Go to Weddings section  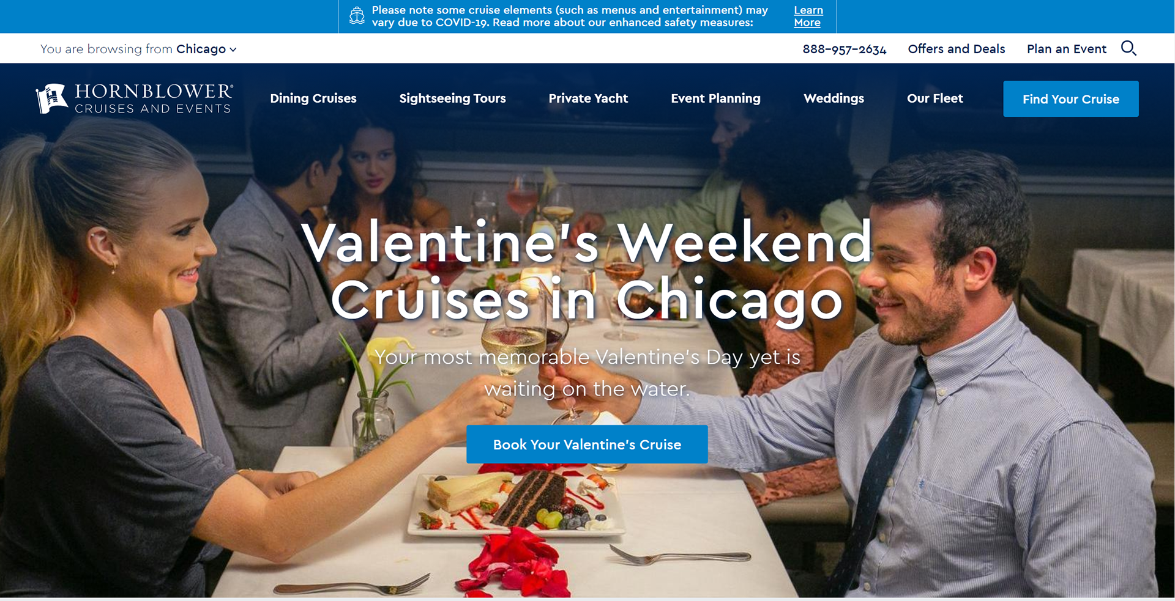pos(834,98)
